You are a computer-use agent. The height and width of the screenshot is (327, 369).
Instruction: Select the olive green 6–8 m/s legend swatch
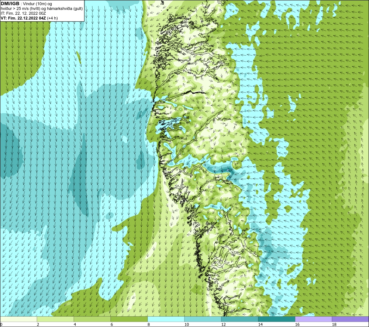pos(129,319)
